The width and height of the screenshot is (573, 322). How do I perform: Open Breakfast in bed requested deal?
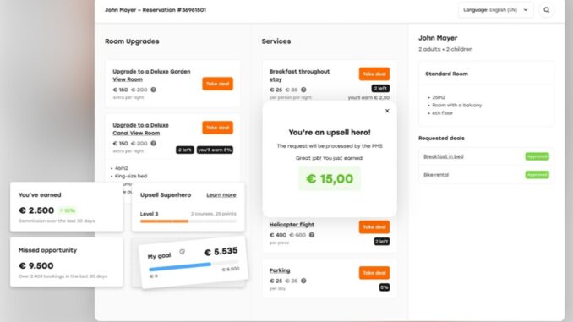coord(443,156)
